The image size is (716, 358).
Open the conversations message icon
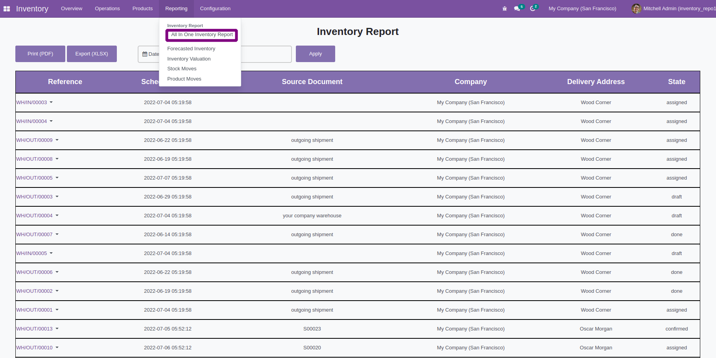(x=517, y=9)
